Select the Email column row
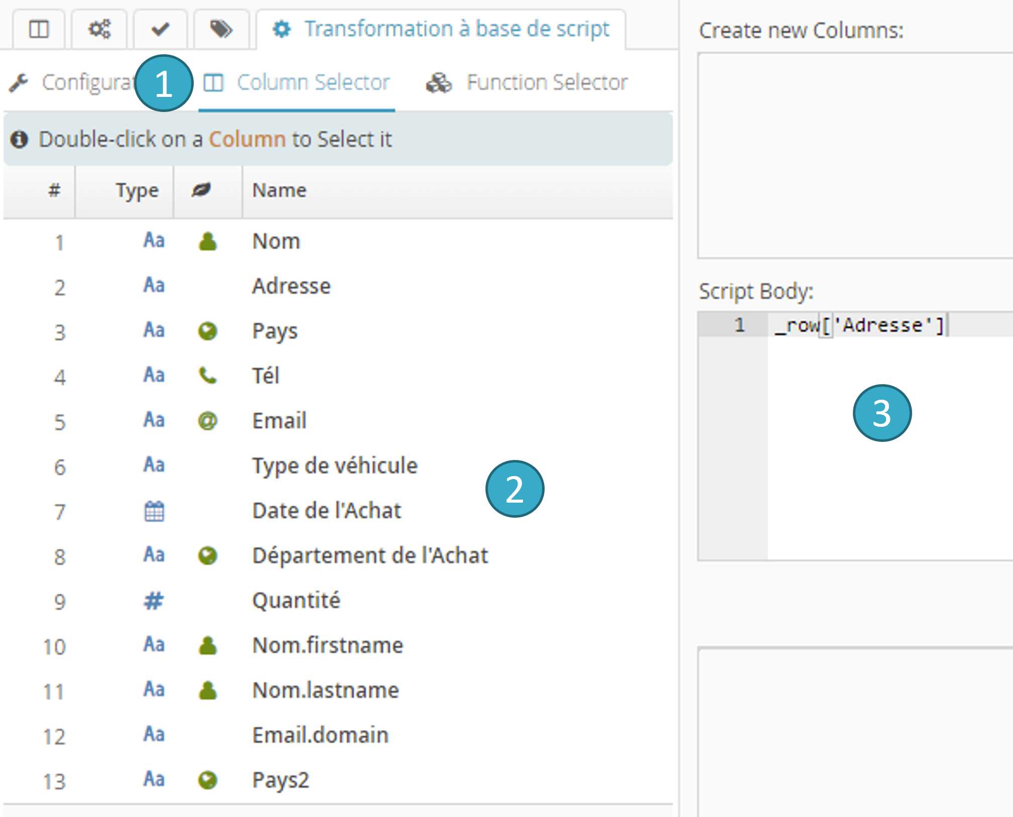The width and height of the screenshot is (1013, 817). pyautogui.click(x=338, y=421)
